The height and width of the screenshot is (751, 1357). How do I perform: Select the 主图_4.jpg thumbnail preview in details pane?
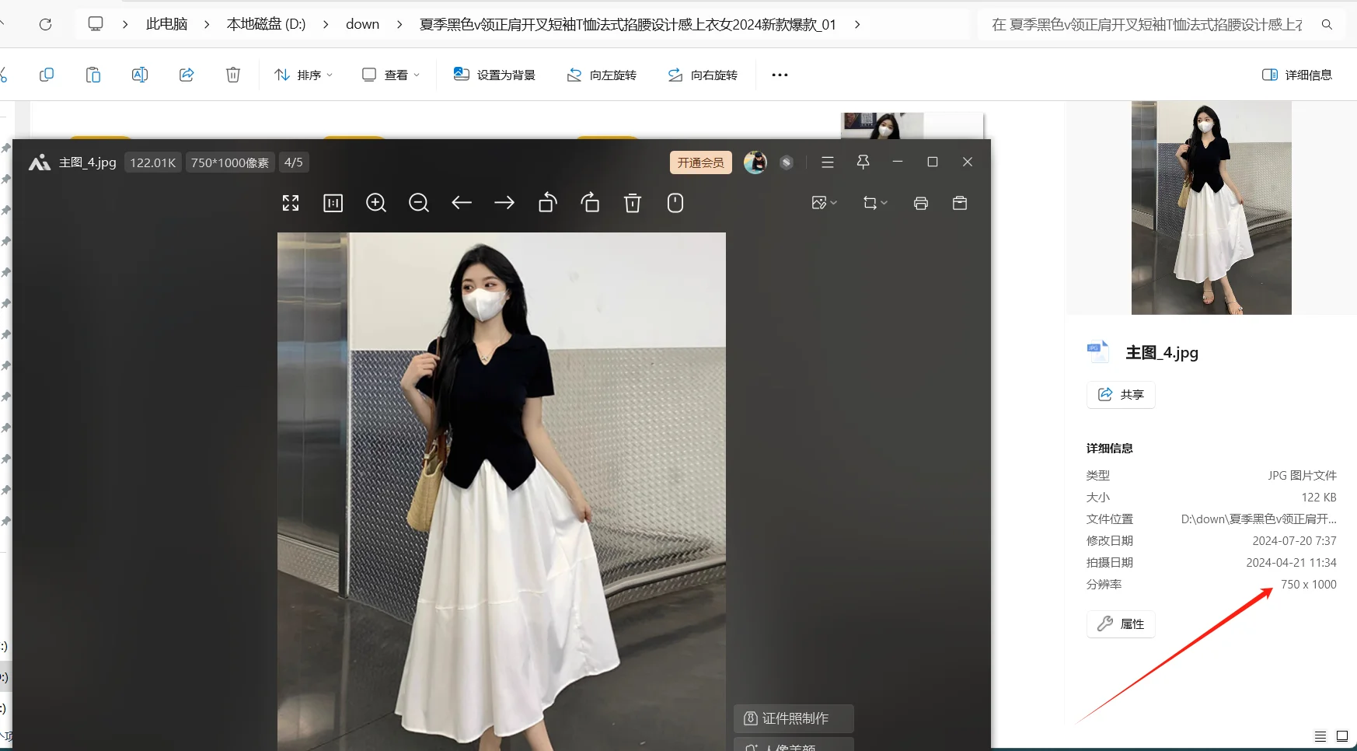tap(1209, 206)
